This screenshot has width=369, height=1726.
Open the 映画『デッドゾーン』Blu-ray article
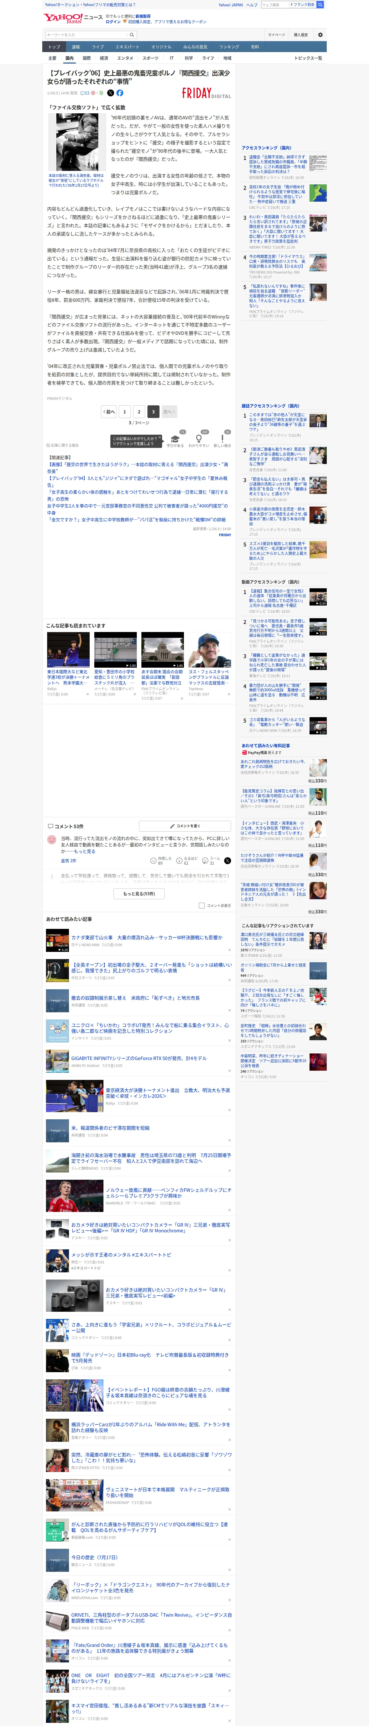click(x=151, y=1357)
